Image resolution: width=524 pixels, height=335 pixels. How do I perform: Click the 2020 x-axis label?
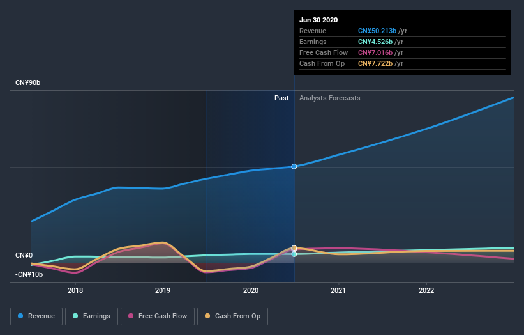(x=251, y=290)
